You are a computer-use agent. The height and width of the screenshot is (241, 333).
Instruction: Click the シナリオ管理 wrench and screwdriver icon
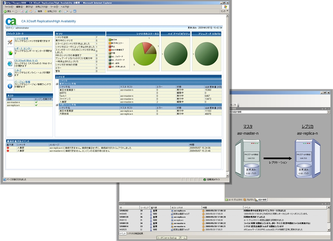10,42
